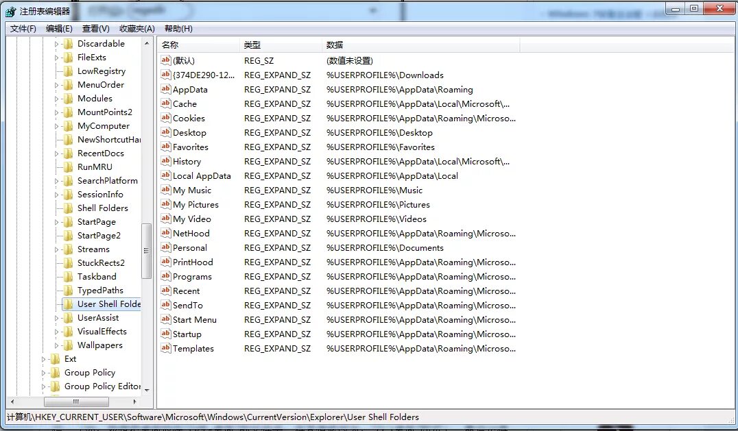Expand the SearchPlatform key
Viewport: 738px width, 431px height.
coord(56,181)
